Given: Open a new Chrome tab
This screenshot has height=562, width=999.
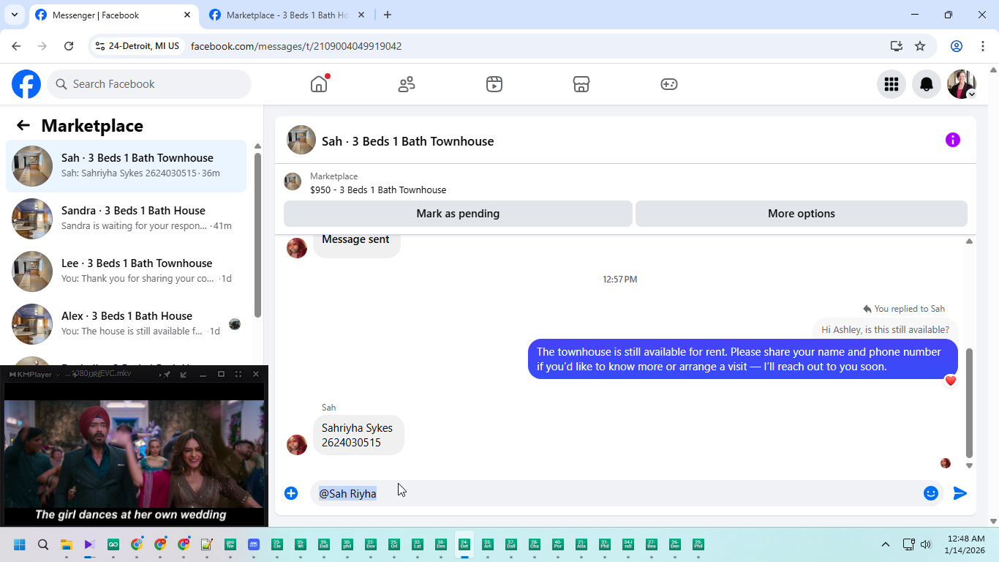Looking at the screenshot, I should (388, 15).
